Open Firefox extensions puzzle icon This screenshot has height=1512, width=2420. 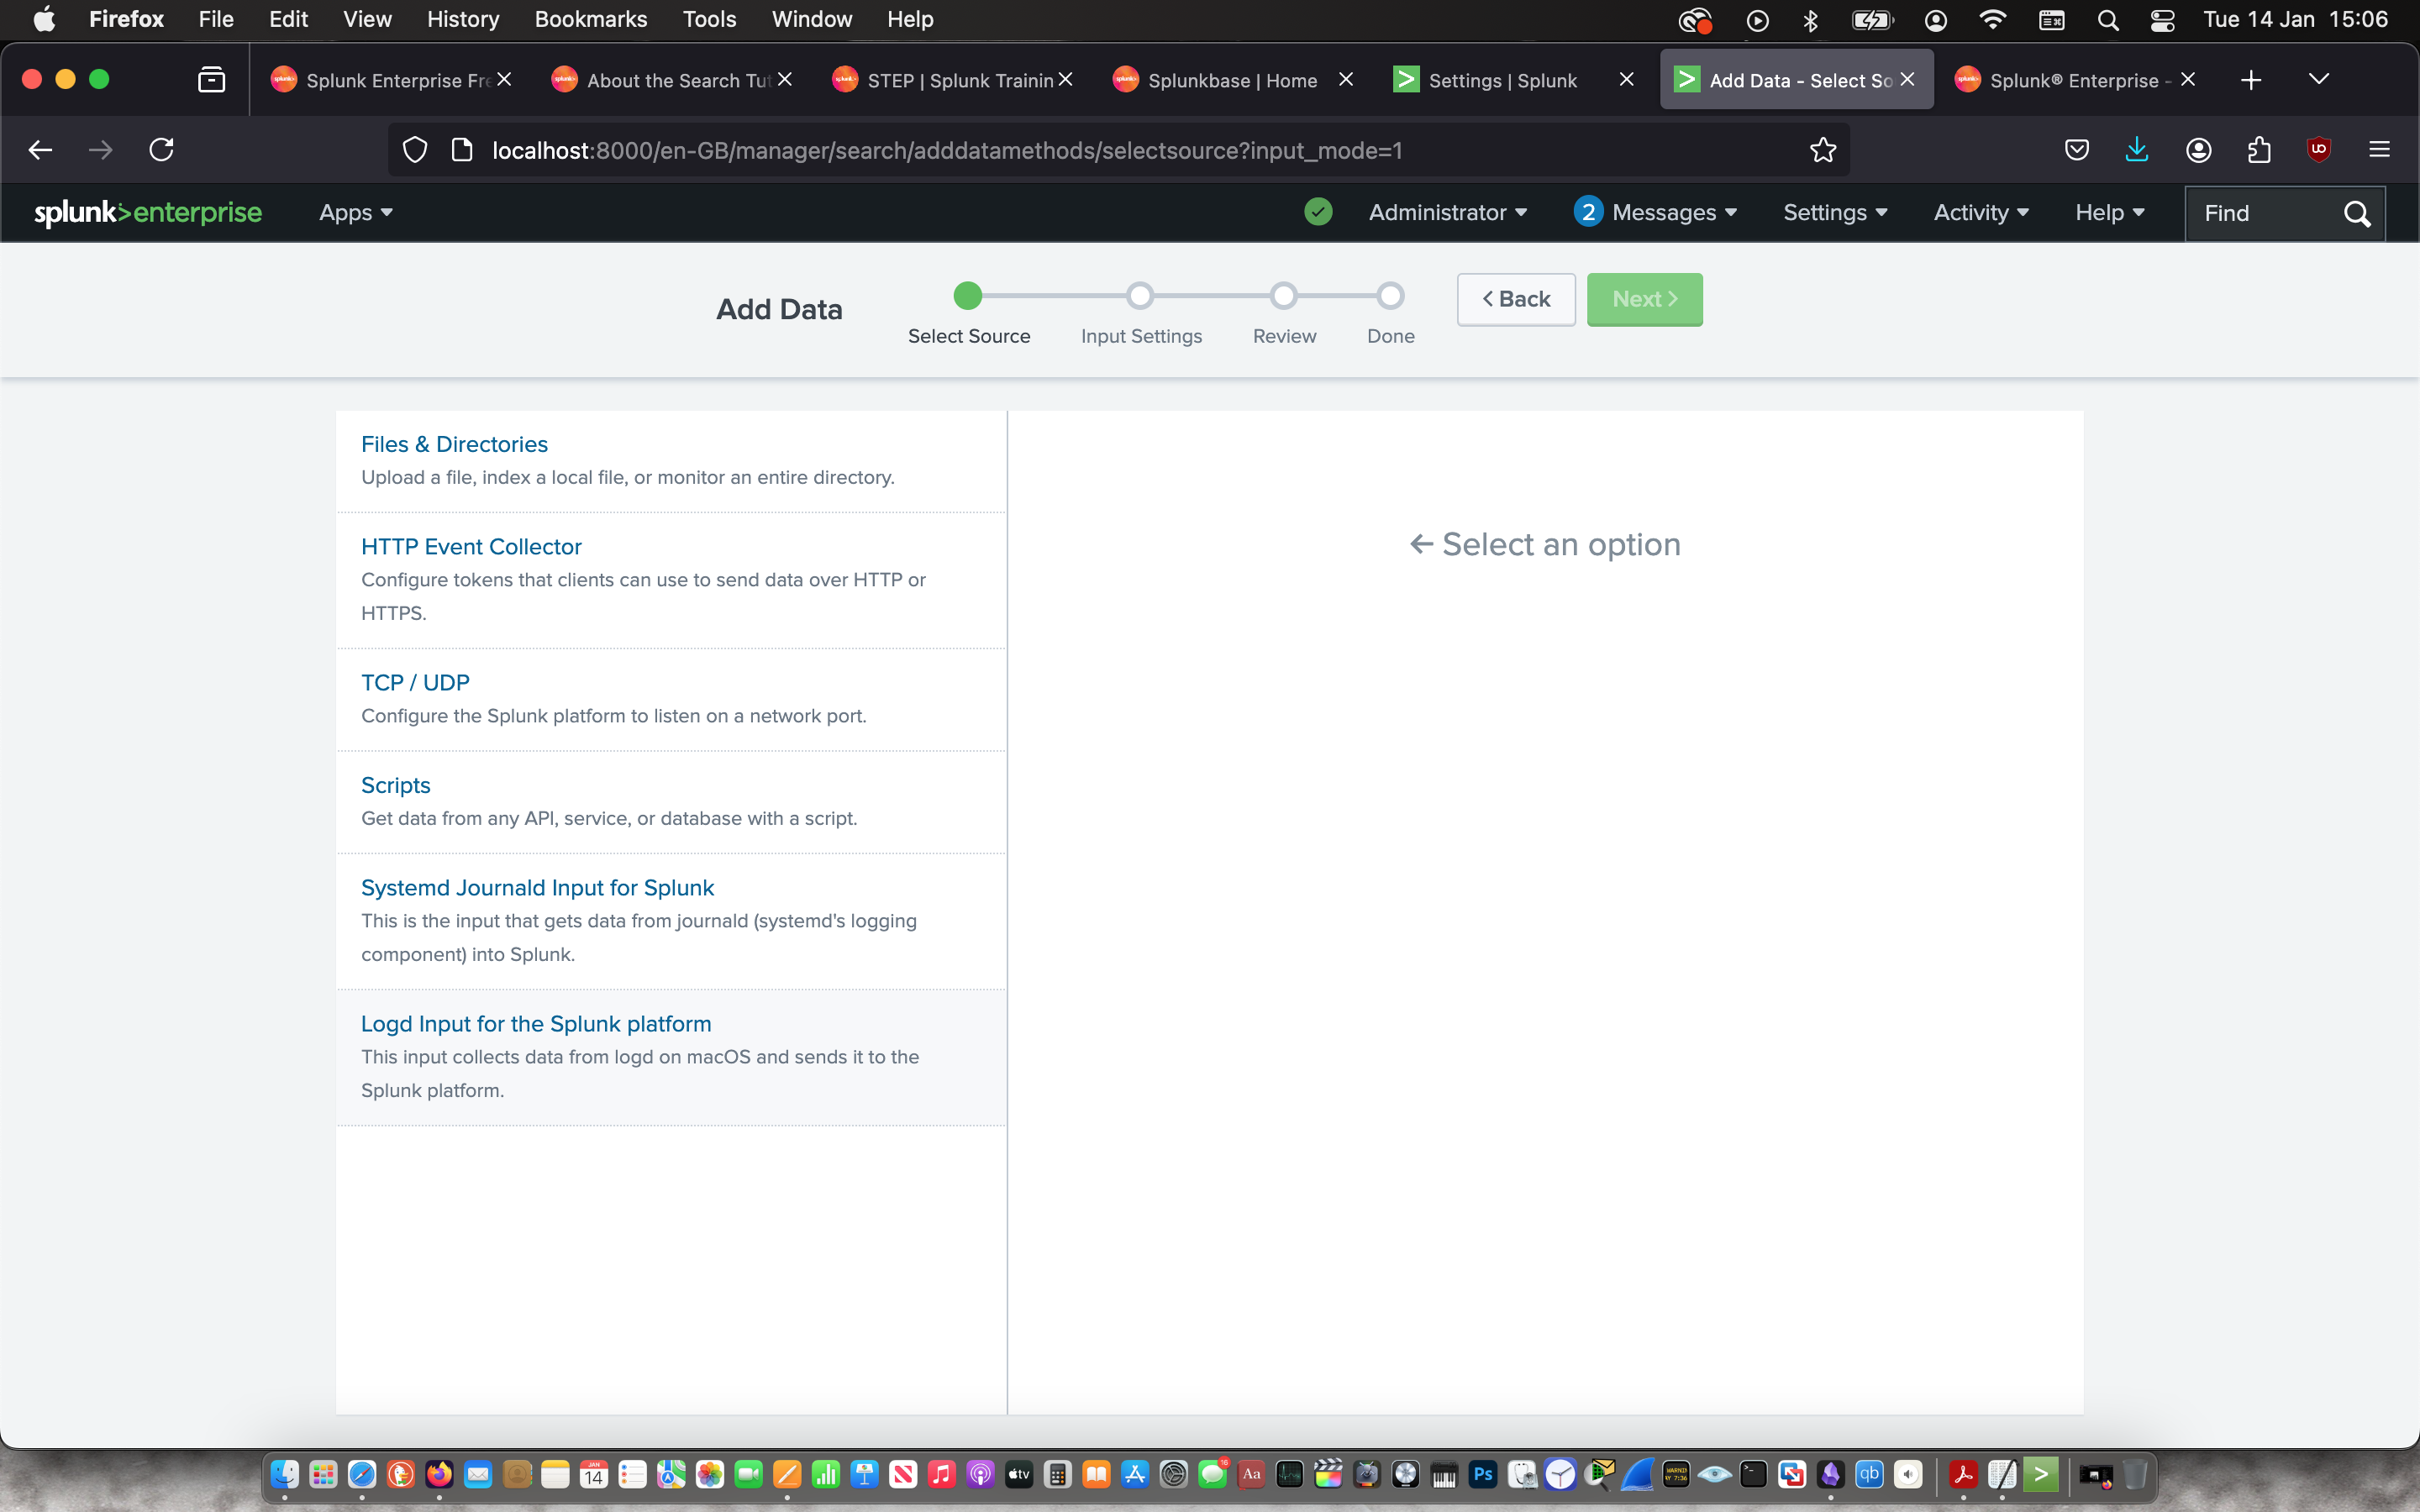click(x=2258, y=150)
